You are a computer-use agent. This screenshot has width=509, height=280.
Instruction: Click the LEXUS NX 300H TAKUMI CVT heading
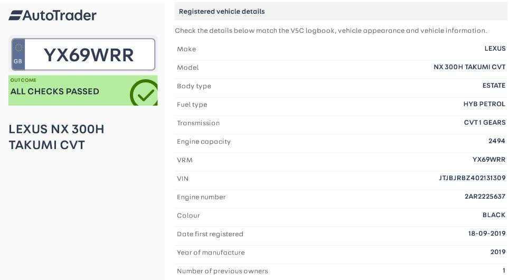56,137
